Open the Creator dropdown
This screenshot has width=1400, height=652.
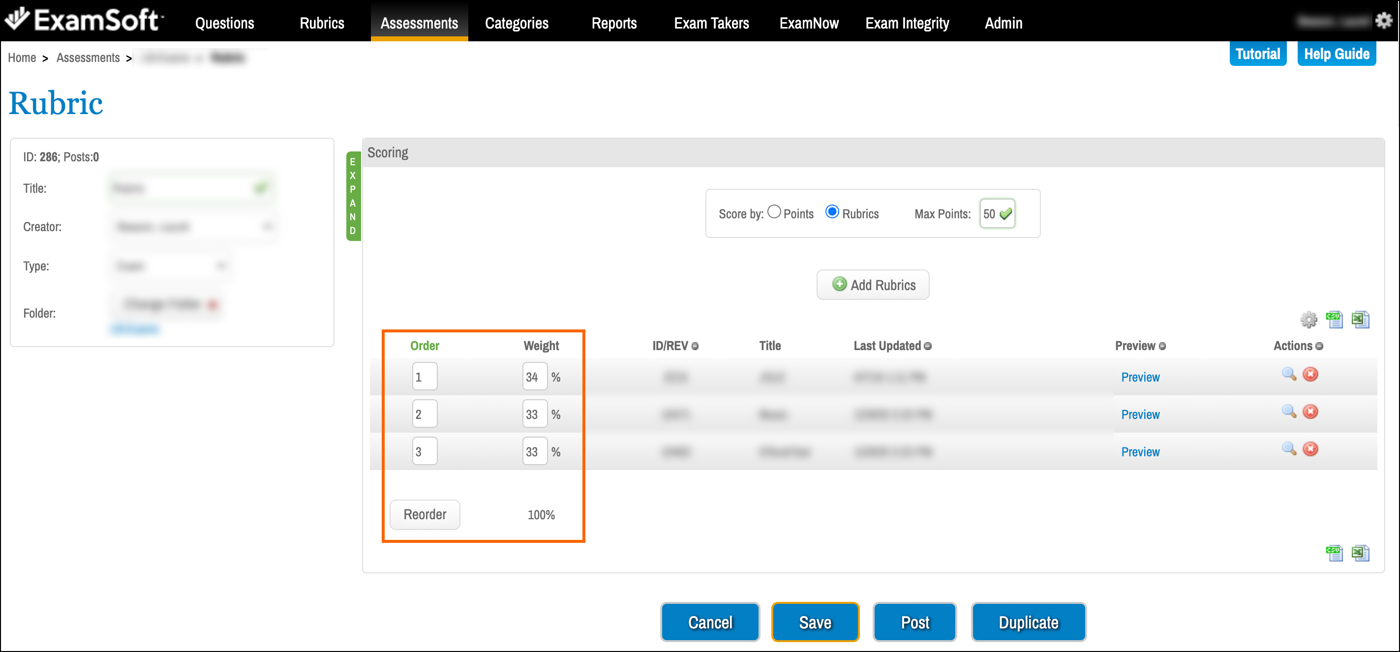coord(193,227)
